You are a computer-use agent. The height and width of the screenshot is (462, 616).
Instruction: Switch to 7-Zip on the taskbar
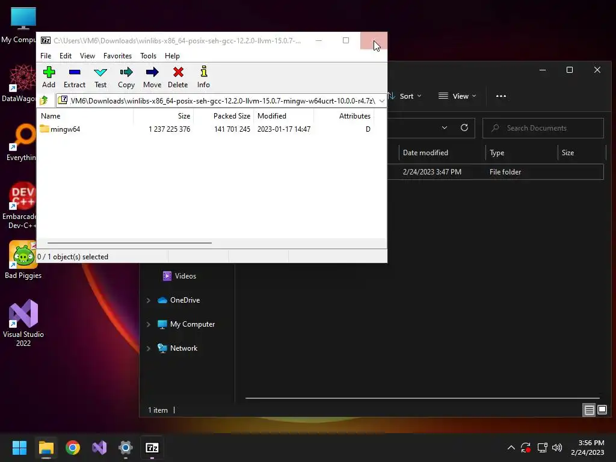coord(152,448)
